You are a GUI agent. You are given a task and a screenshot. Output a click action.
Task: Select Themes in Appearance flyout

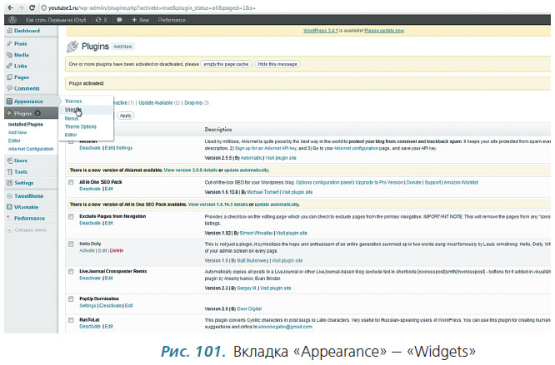pos(73,101)
